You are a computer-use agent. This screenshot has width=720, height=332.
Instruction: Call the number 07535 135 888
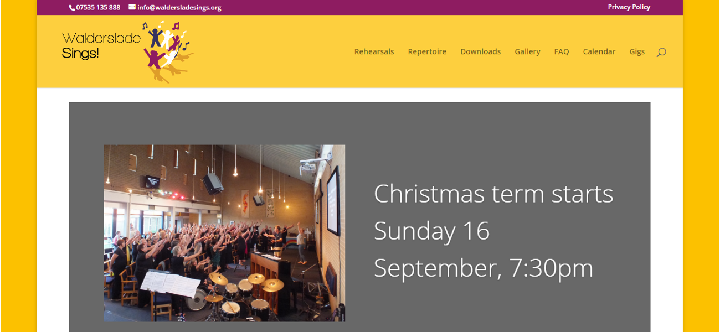[x=98, y=8]
